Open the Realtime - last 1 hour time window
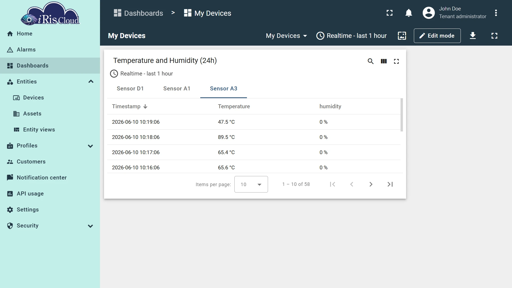 click(x=351, y=36)
